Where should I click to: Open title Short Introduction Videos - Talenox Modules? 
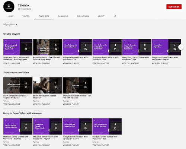click(16, 97)
